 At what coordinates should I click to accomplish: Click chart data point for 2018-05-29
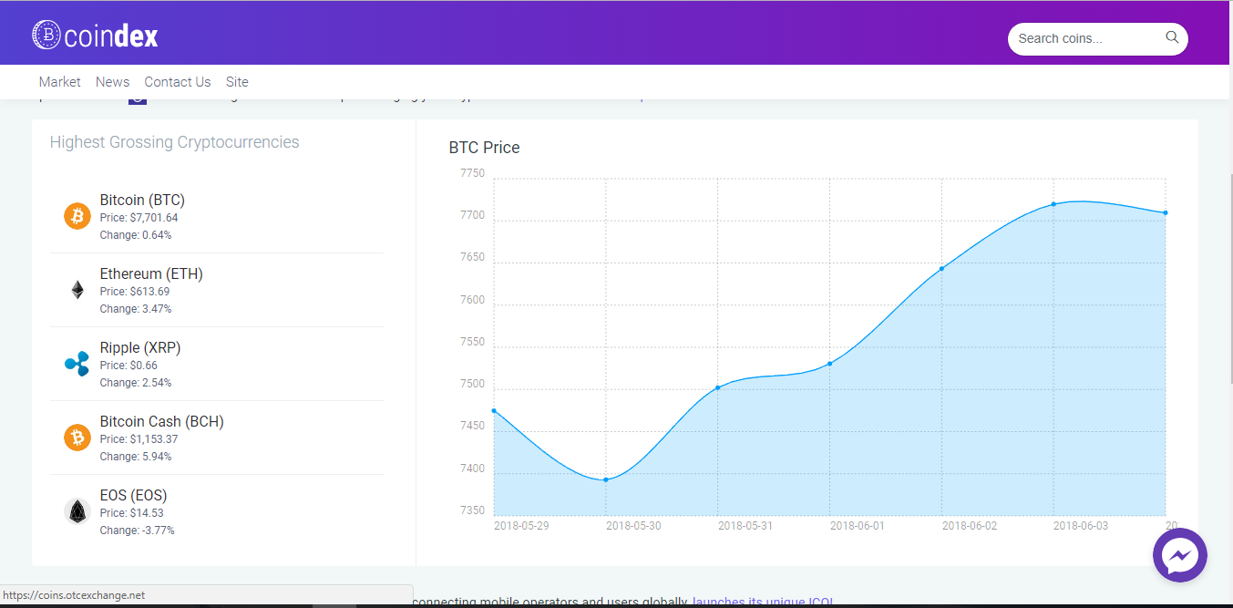click(x=494, y=411)
